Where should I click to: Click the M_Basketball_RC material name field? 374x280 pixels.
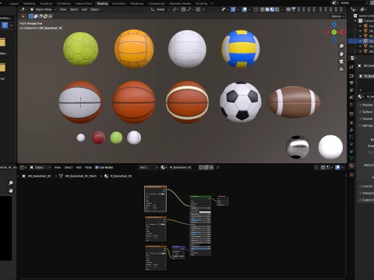point(183,167)
